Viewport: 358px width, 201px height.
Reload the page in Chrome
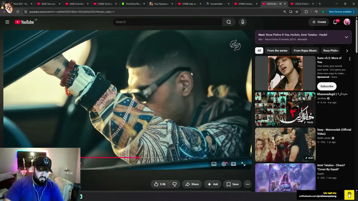(18, 12)
